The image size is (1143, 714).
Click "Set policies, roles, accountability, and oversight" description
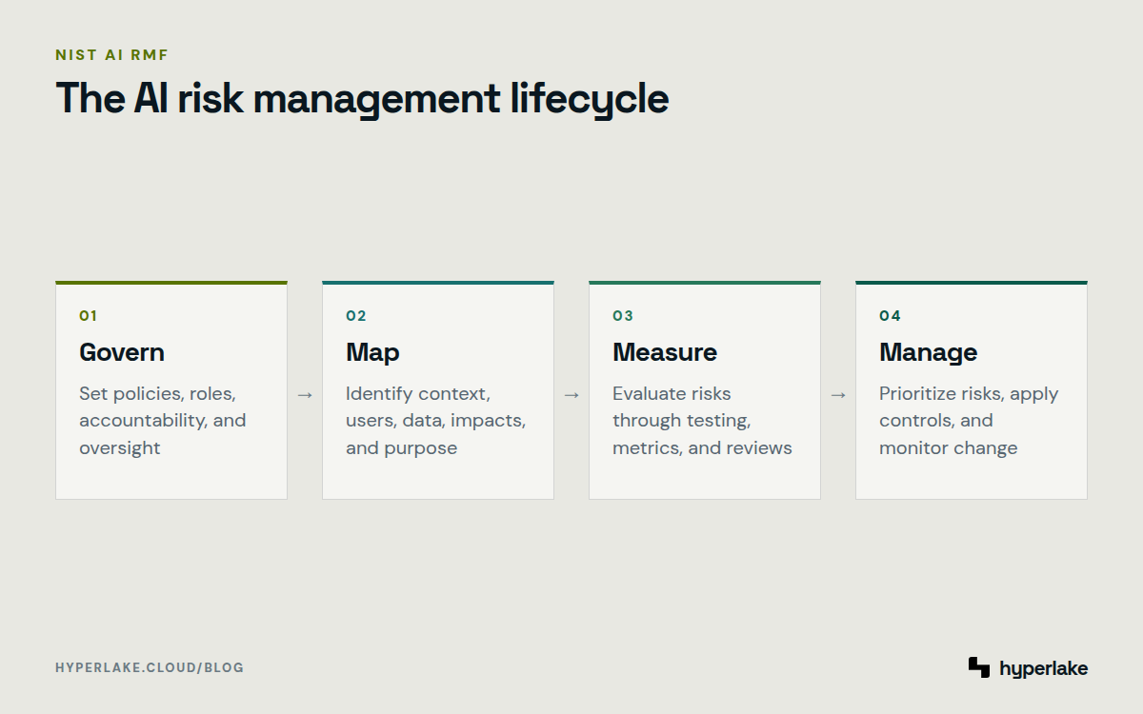[163, 421]
